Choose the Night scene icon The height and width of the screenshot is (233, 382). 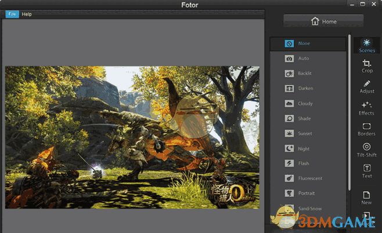point(289,148)
